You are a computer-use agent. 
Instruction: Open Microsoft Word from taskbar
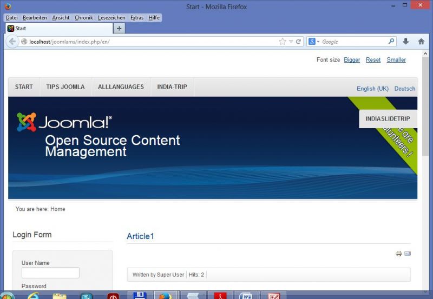coord(246,296)
